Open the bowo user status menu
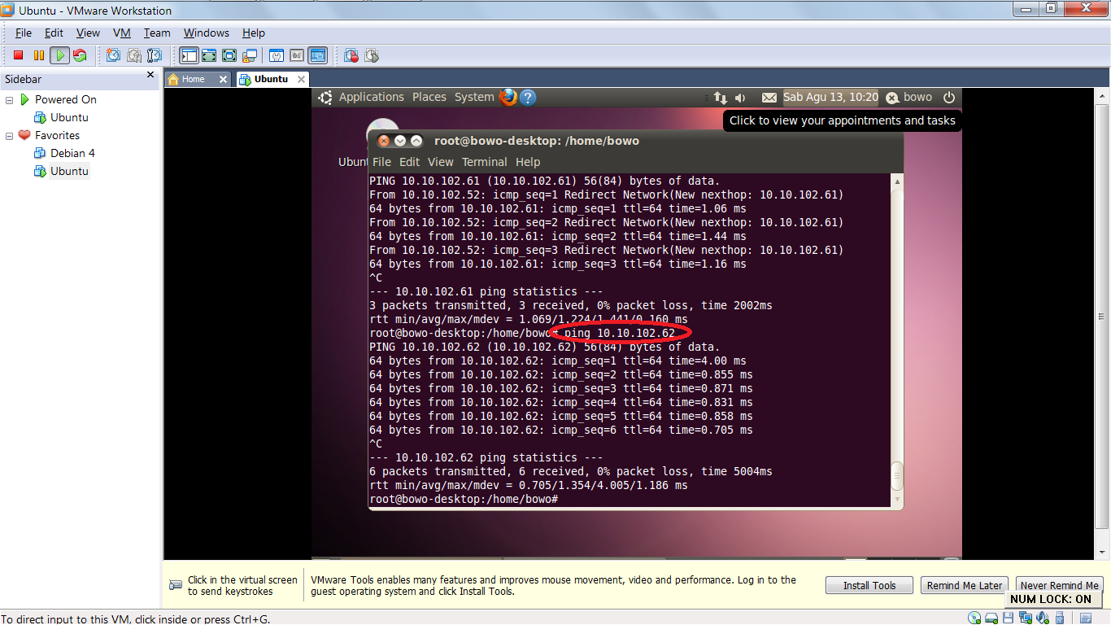This screenshot has width=1111, height=625. click(x=909, y=97)
